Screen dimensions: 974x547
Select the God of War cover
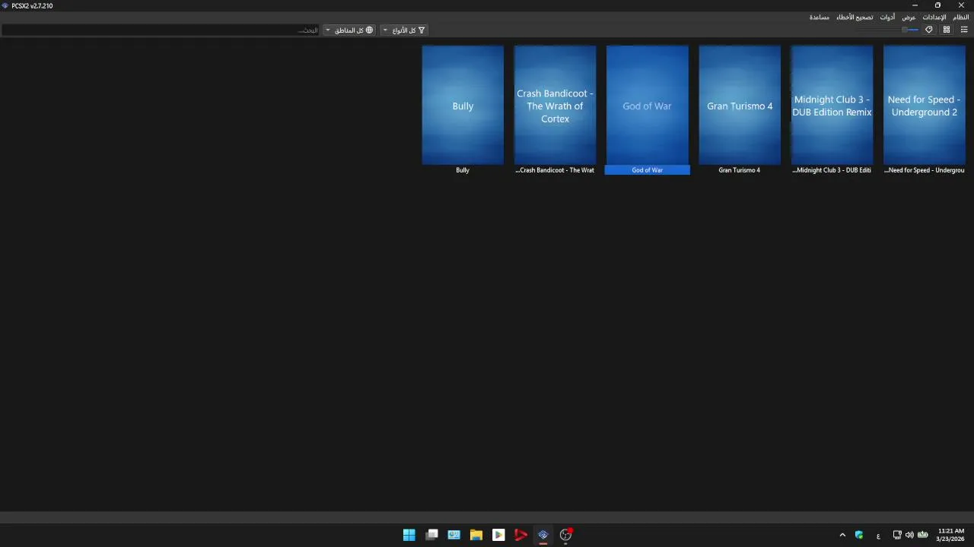(x=648, y=105)
